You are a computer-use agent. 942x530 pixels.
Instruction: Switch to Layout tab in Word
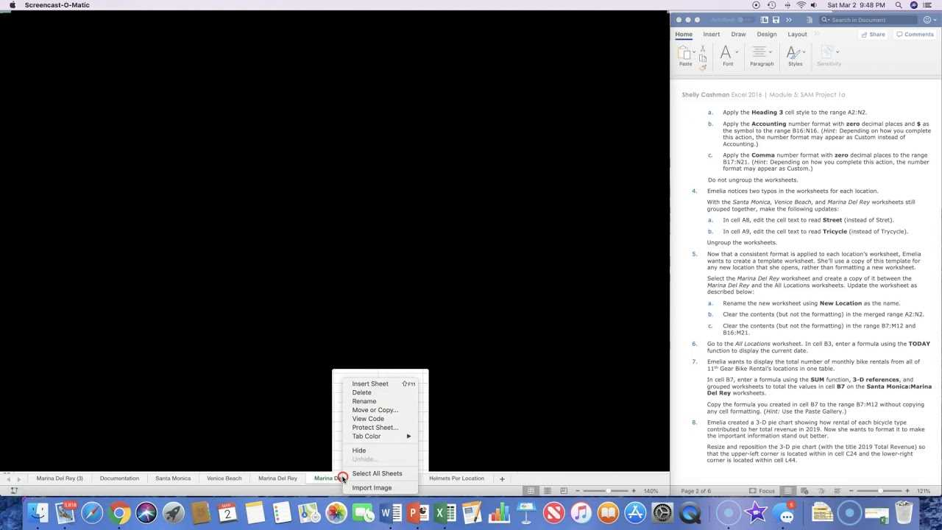pyautogui.click(x=797, y=34)
